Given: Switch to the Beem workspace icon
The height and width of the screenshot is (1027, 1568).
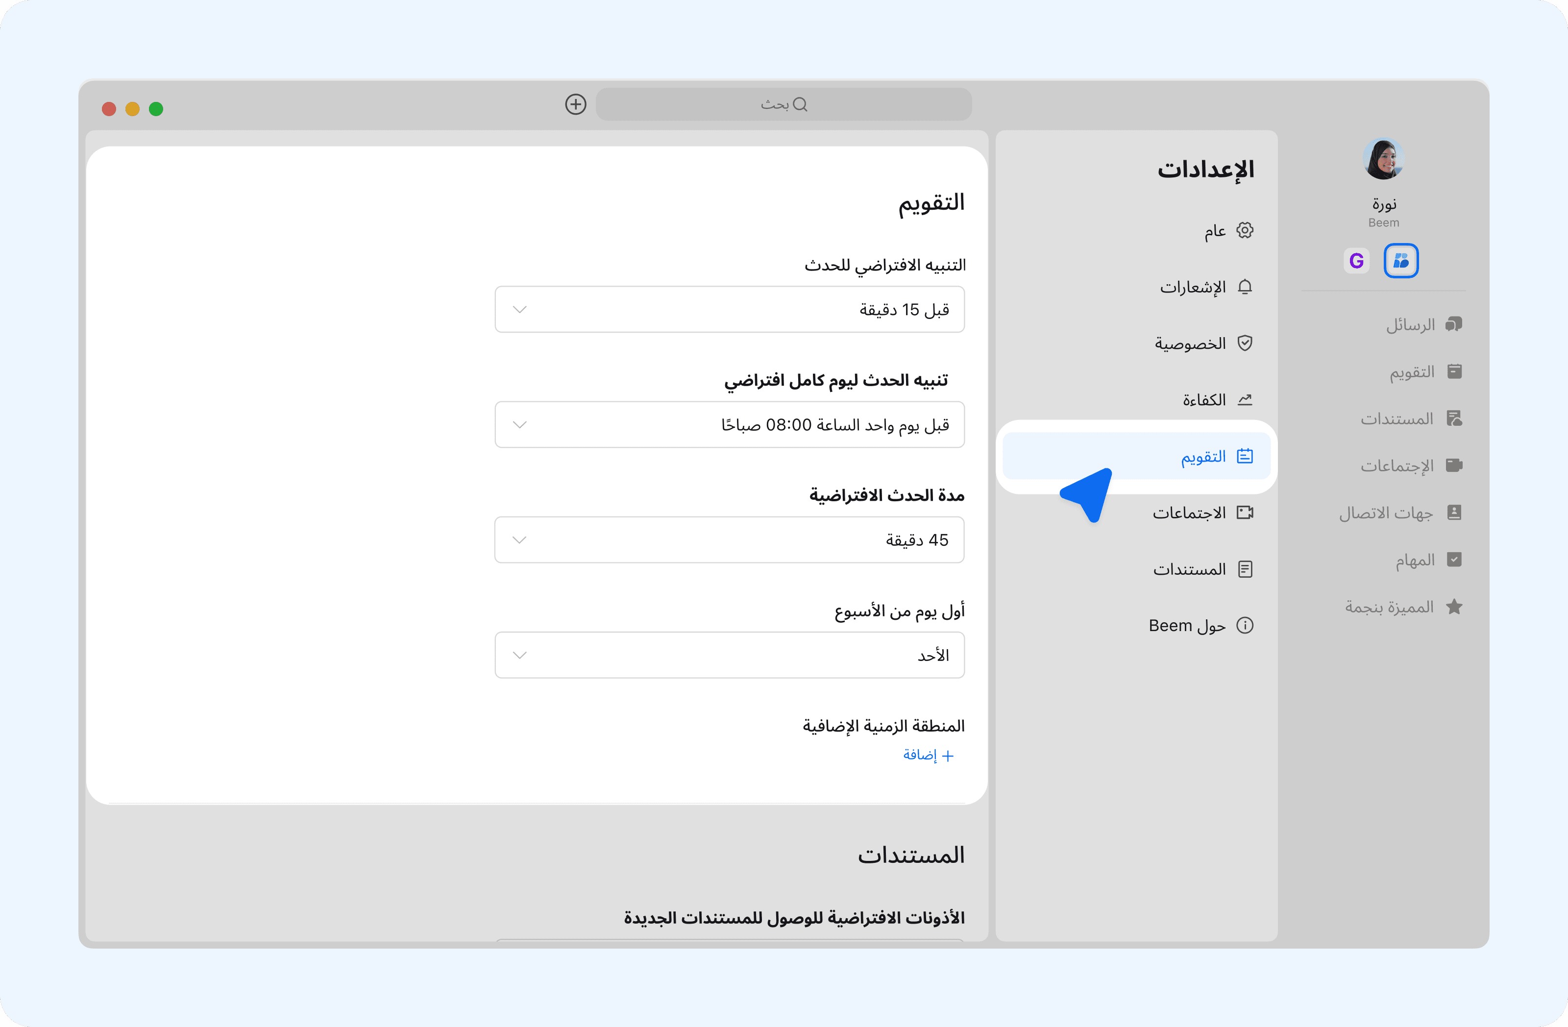Looking at the screenshot, I should 1400,261.
